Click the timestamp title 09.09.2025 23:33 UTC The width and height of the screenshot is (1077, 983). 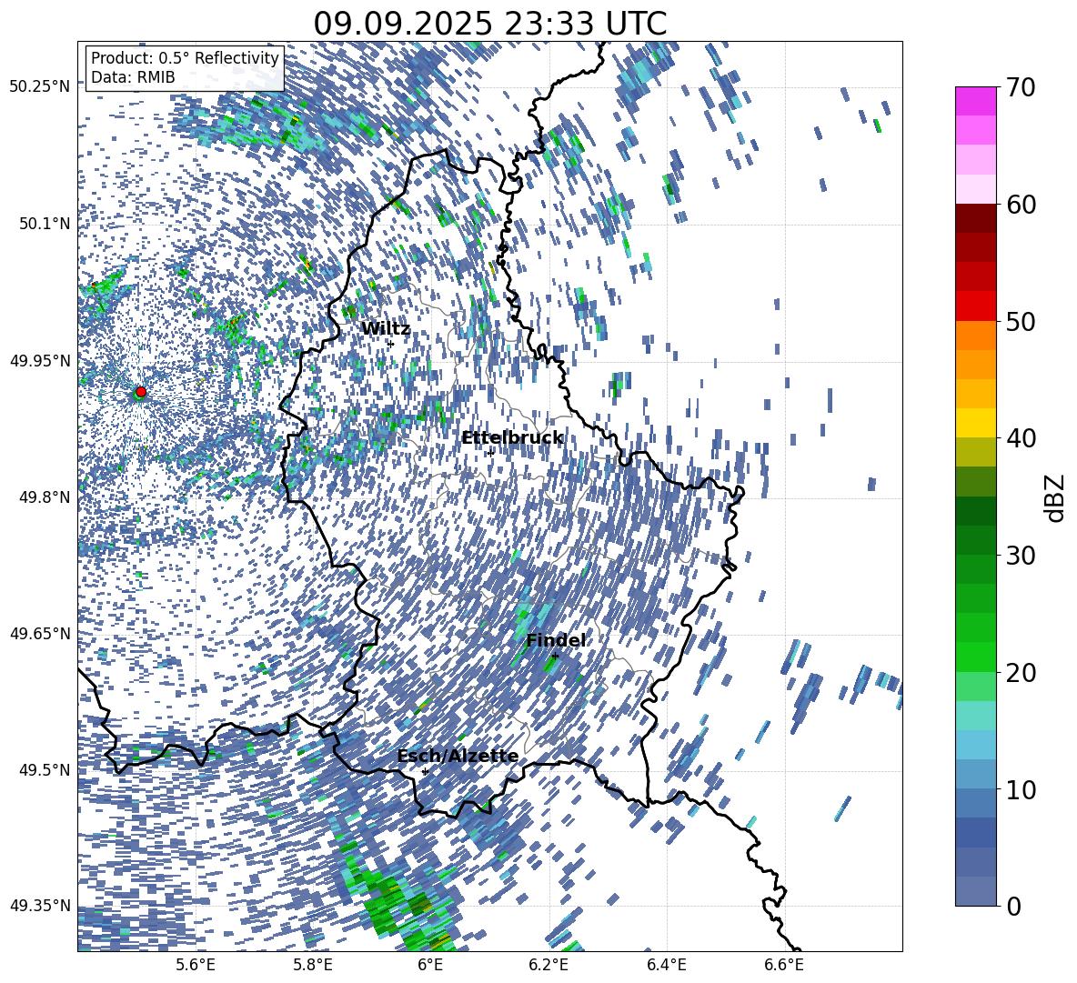pyautogui.click(x=489, y=24)
